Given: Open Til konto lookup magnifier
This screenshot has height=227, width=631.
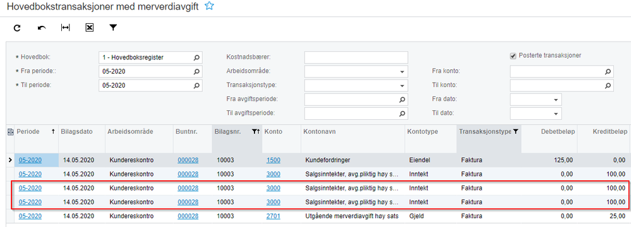Looking at the screenshot, I should click(x=607, y=86).
